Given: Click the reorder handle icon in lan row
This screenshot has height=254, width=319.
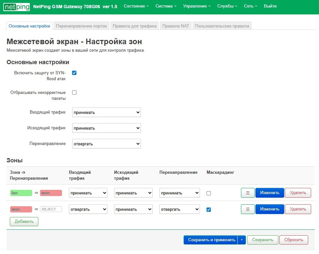Looking at the screenshot, I should pos(248,193).
